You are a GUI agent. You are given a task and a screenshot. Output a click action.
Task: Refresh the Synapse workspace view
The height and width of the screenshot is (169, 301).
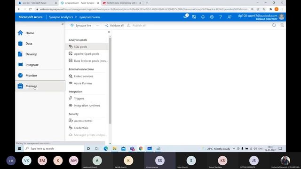click(274, 25)
